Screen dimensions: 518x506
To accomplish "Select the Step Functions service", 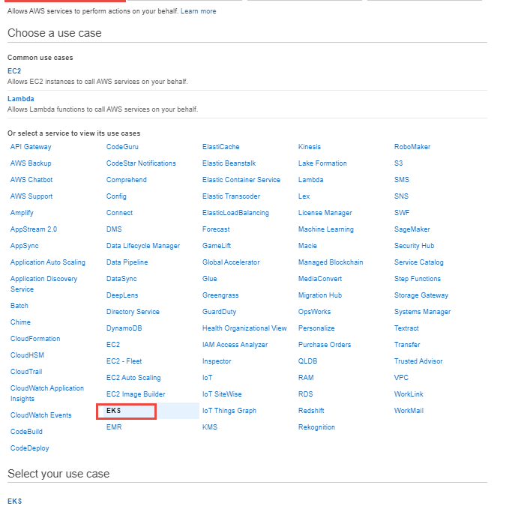I will [x=418, y=279].
